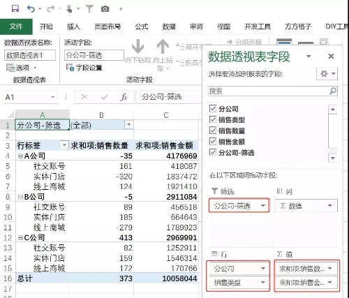This screenshot has height=298, width=349.
Task: Click the touch mode hand icon
Action: (69, 9)
